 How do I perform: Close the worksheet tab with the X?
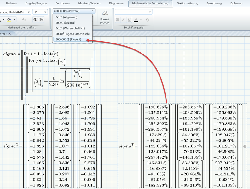tap(9, 34)
